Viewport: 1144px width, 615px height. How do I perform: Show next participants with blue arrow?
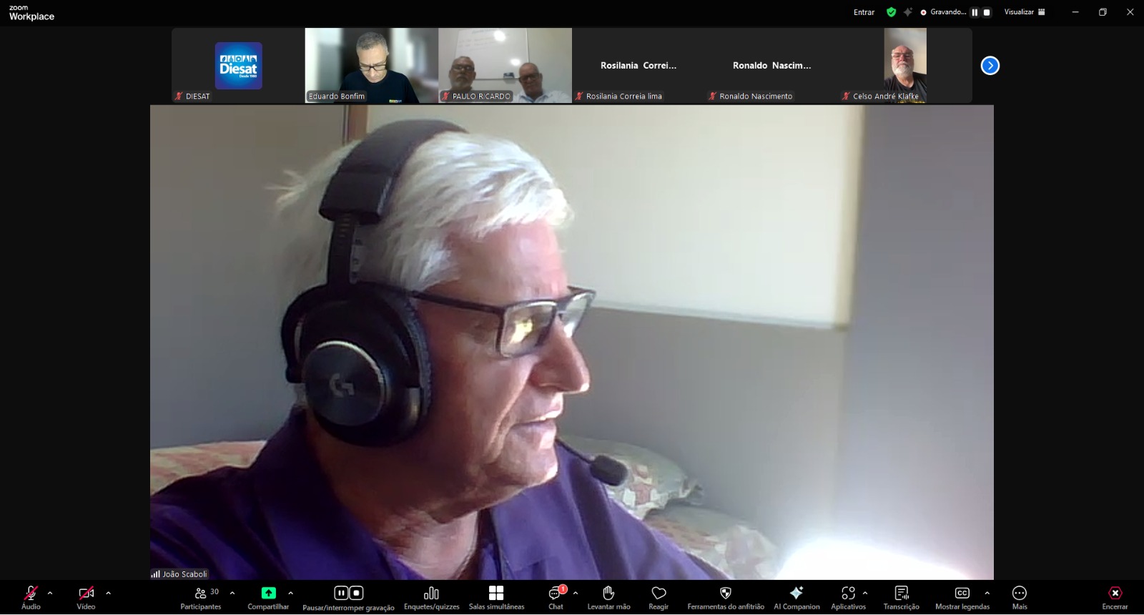point(990,66)
